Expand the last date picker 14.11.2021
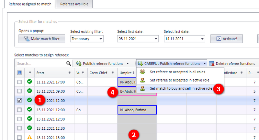 point(202,39)
